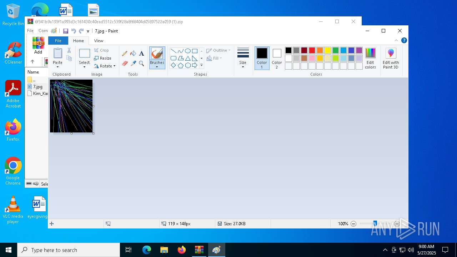Open the Customize Quick Access Toolbar dropdown
The width and height of the screenshot is (457, 257).
coord(88,31)
